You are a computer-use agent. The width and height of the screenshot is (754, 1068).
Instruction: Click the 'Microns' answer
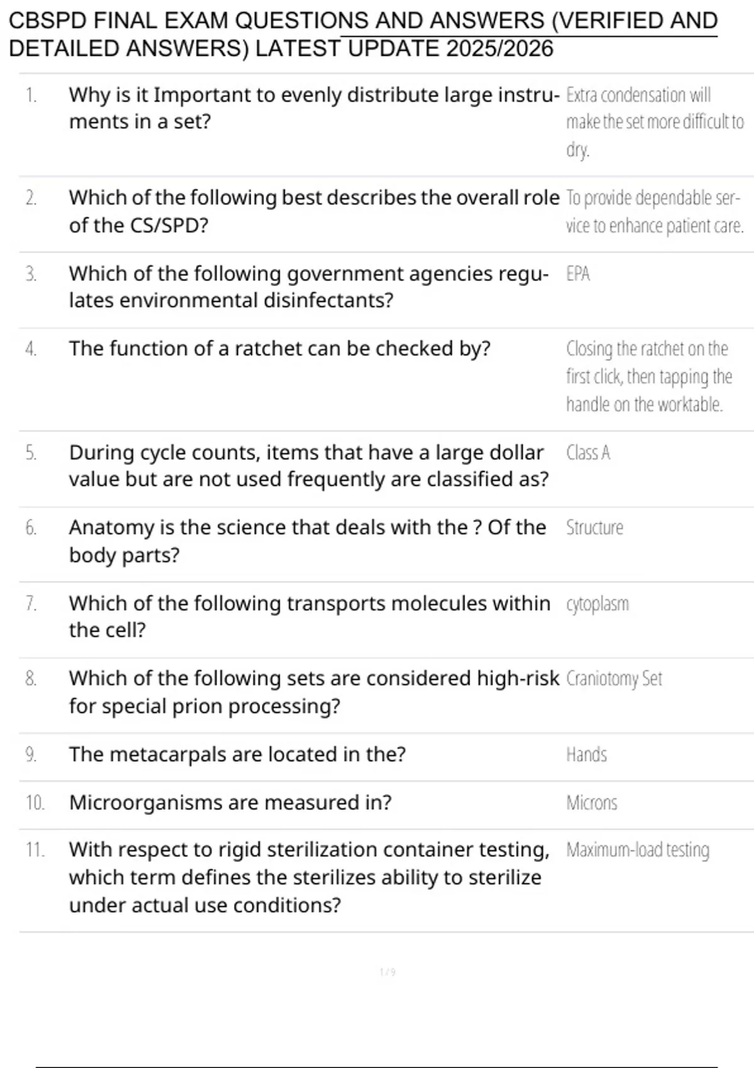(x=591, y=802)
